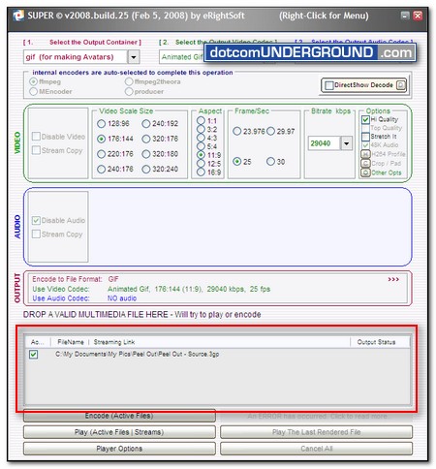Choose the 4:3 aspect ratio
This screenshot has width=436, height=469.
click(201, 138)
